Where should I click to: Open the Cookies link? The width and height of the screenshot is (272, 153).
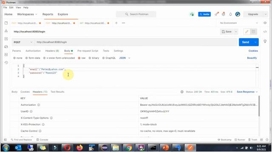(253, 51)
